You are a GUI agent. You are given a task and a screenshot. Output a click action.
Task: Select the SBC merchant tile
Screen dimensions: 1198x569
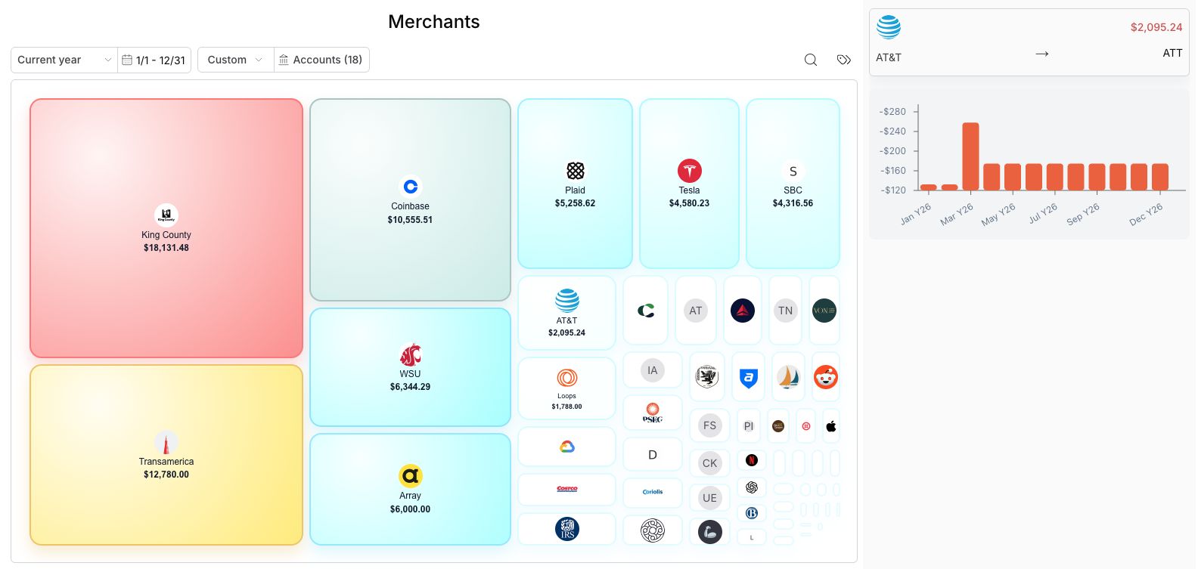(793, 184)
